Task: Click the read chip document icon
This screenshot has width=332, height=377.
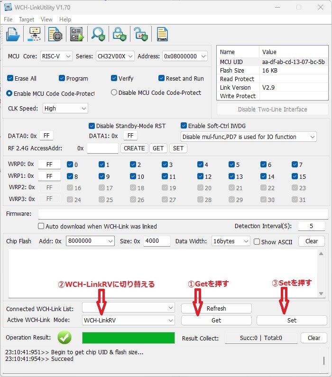Action: pos(56,35)
